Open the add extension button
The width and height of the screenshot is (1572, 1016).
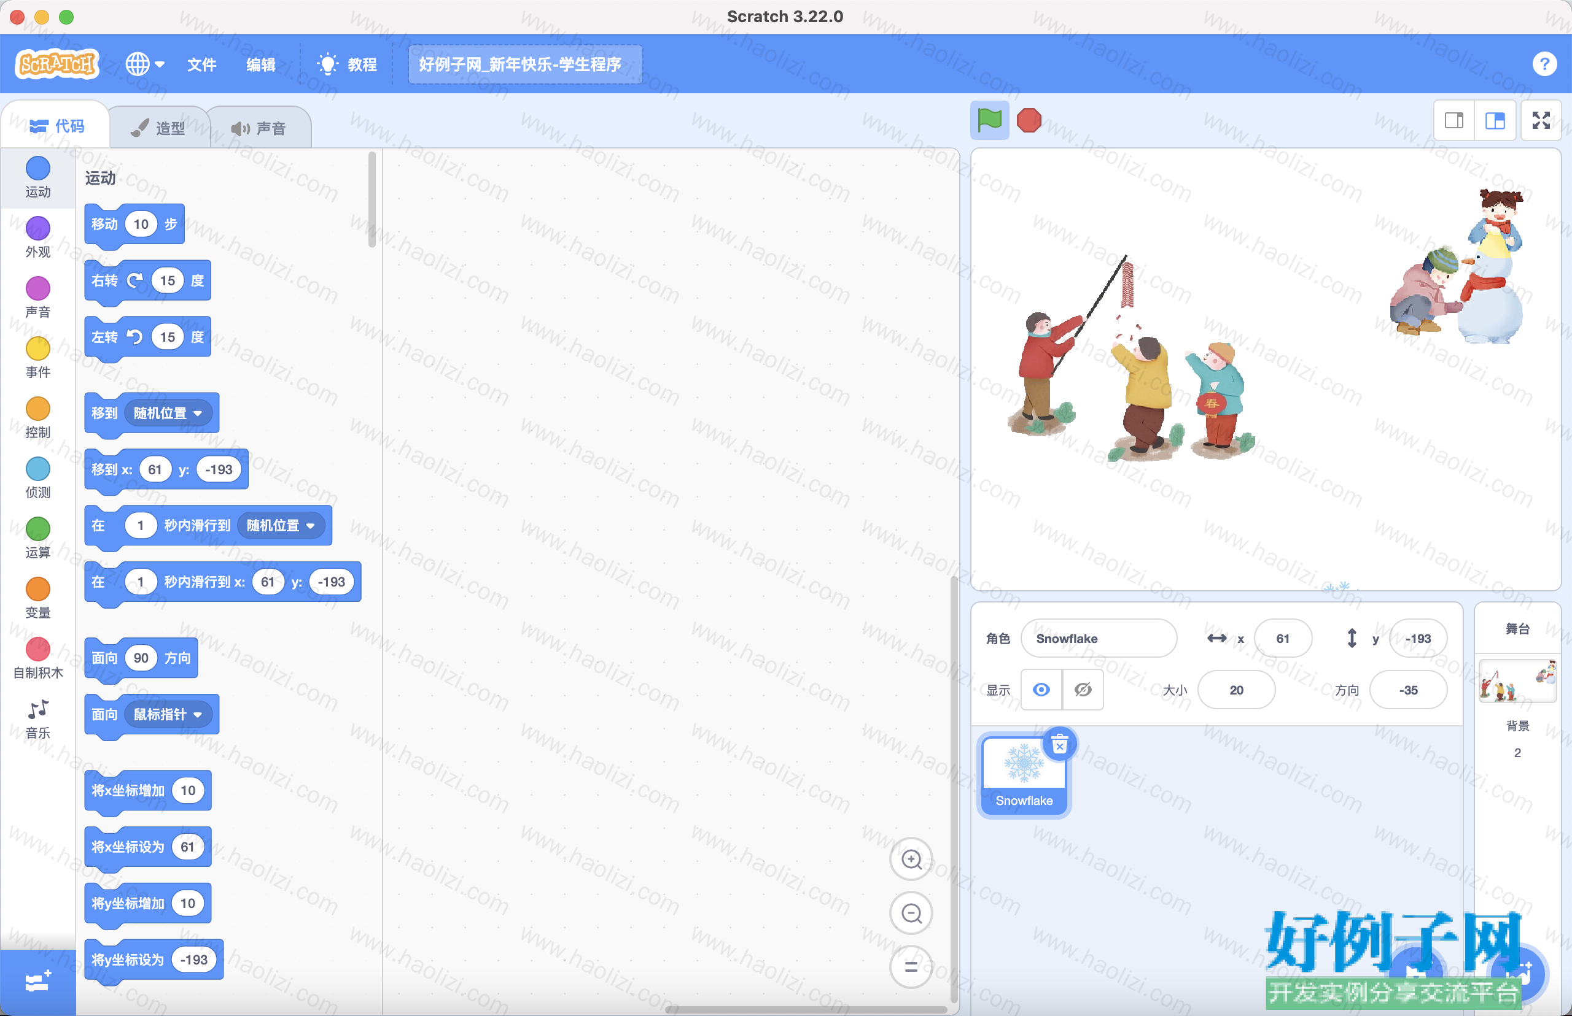[x=37, y=982]
